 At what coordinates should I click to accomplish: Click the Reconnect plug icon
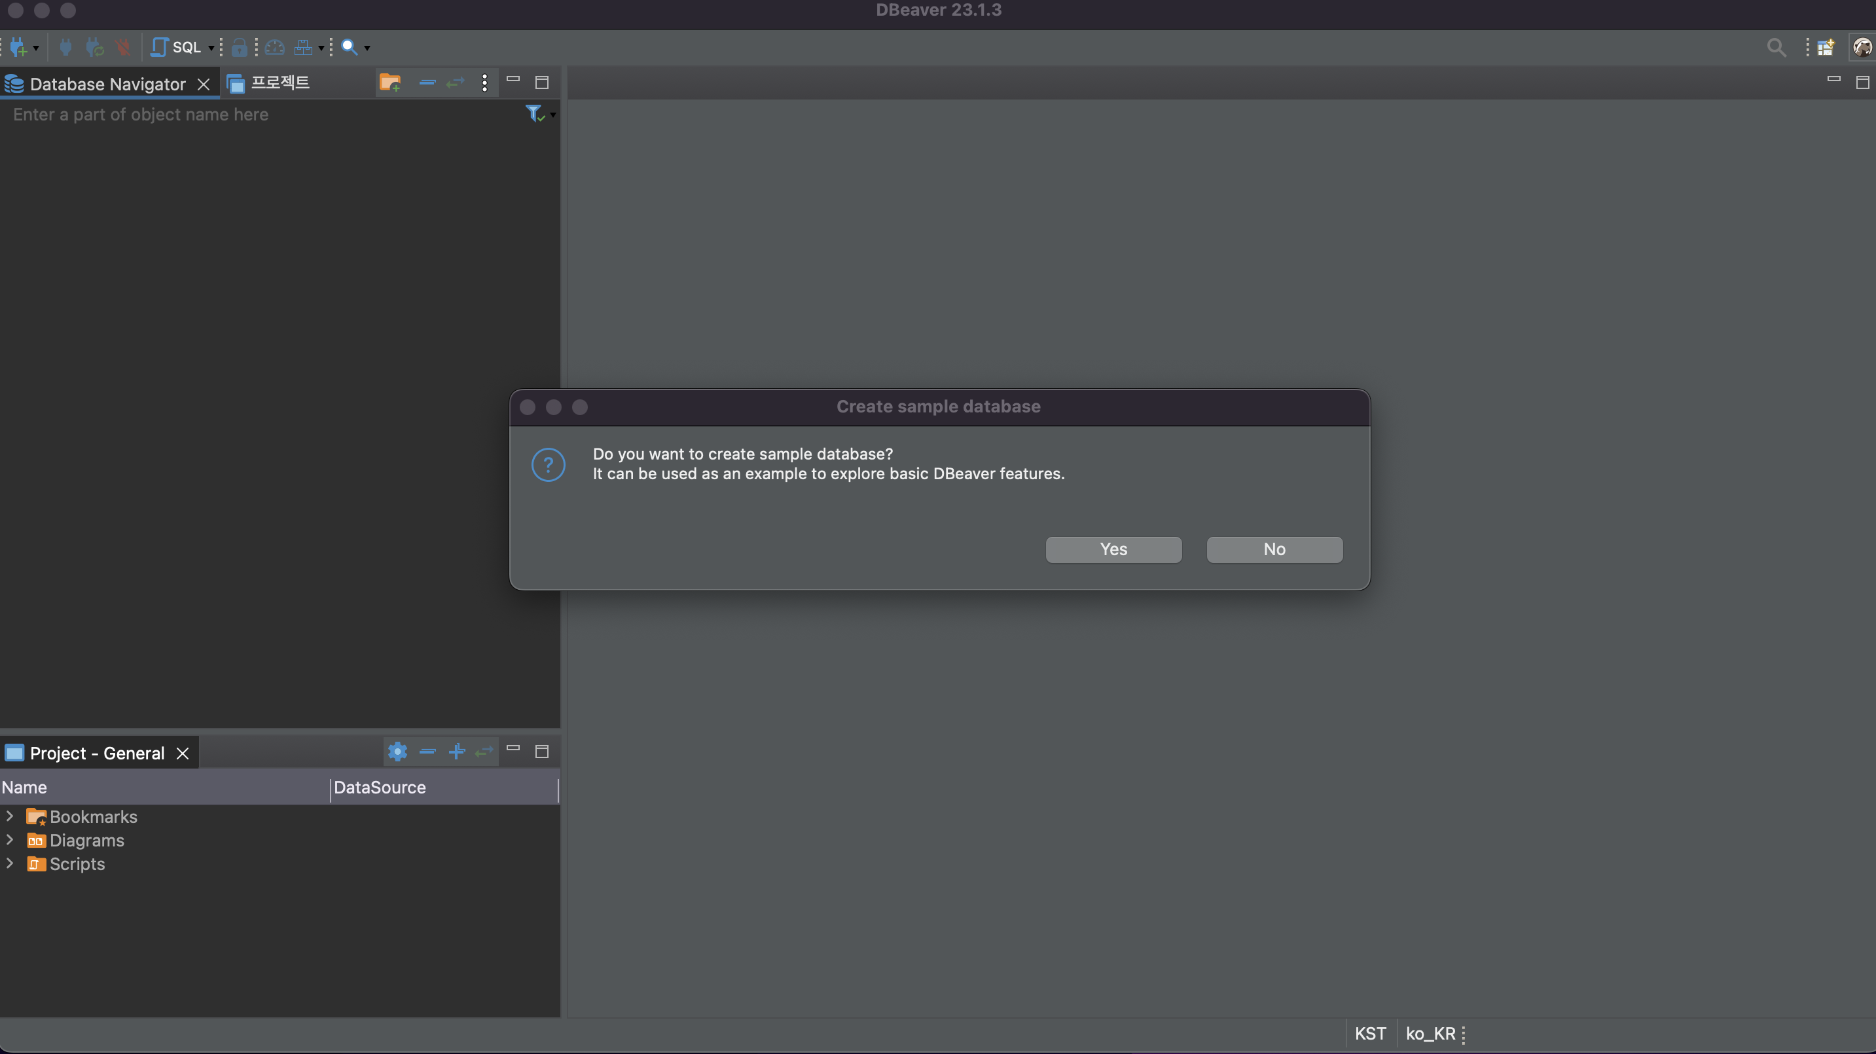pos(94,47)
